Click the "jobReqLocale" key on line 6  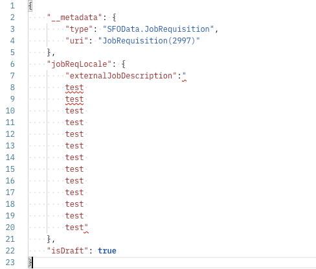click(79, 64)
